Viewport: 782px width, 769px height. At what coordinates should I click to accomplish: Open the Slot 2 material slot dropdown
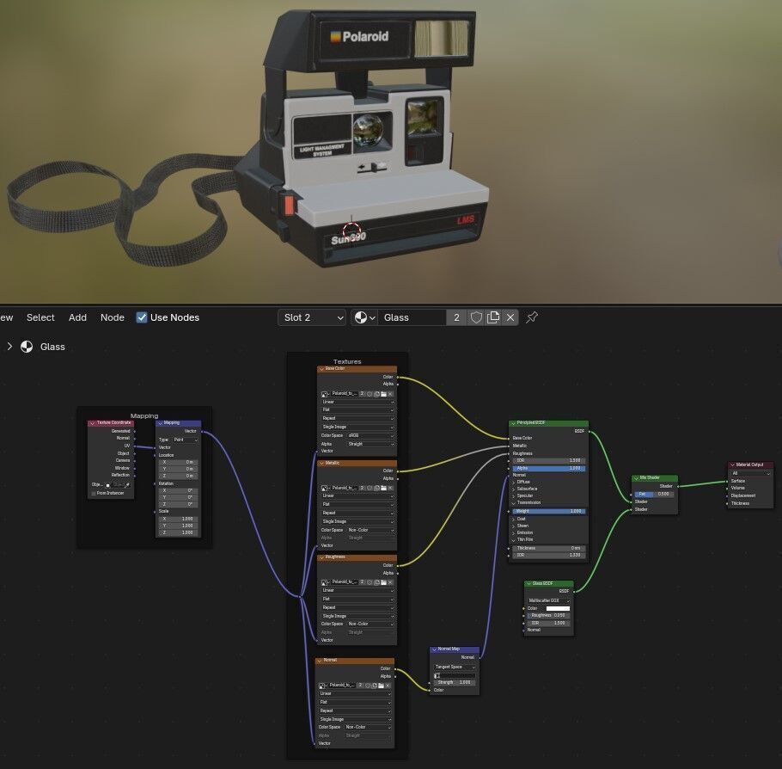(312, 317)
